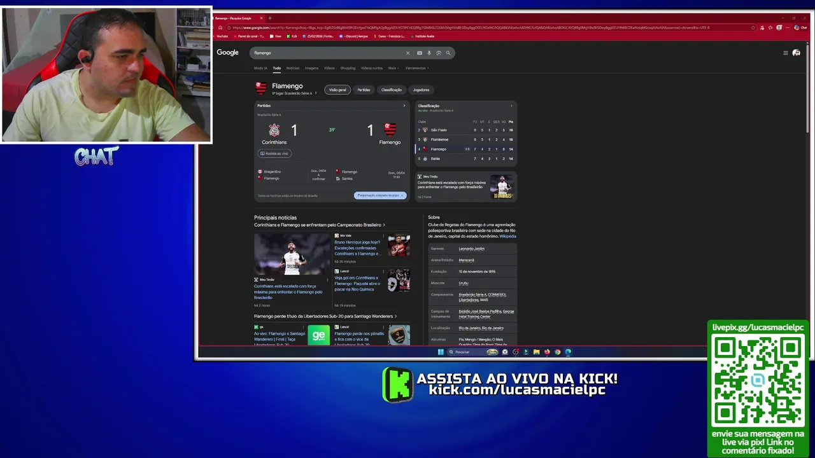815x458 pixels.
Task: Click the Corinthians crest in the live match
Action: (274, 130)
